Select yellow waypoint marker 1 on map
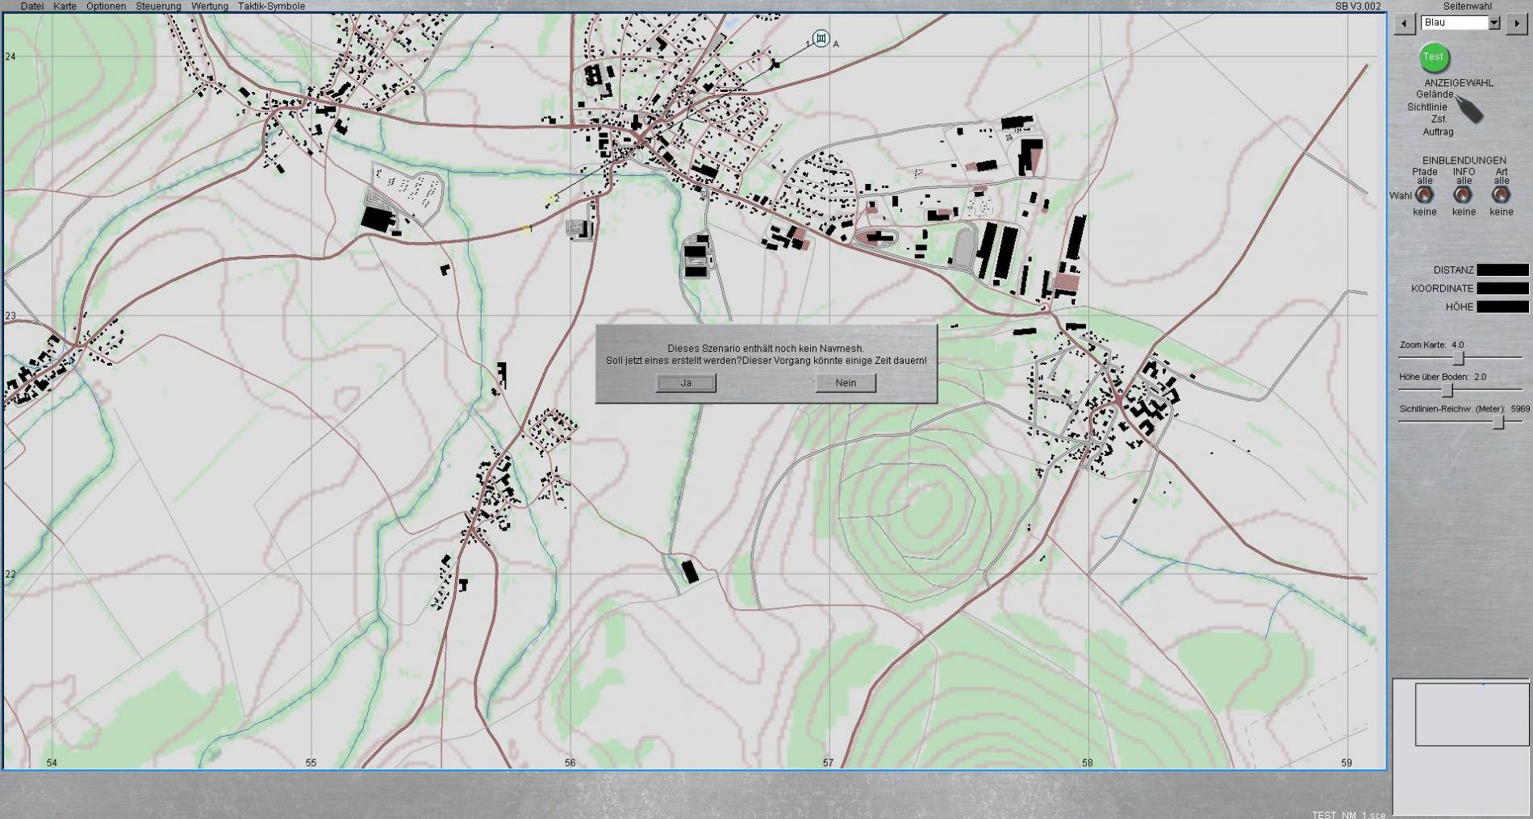Viewport: 1533px width, 819px height. click(x=525, y=229)
